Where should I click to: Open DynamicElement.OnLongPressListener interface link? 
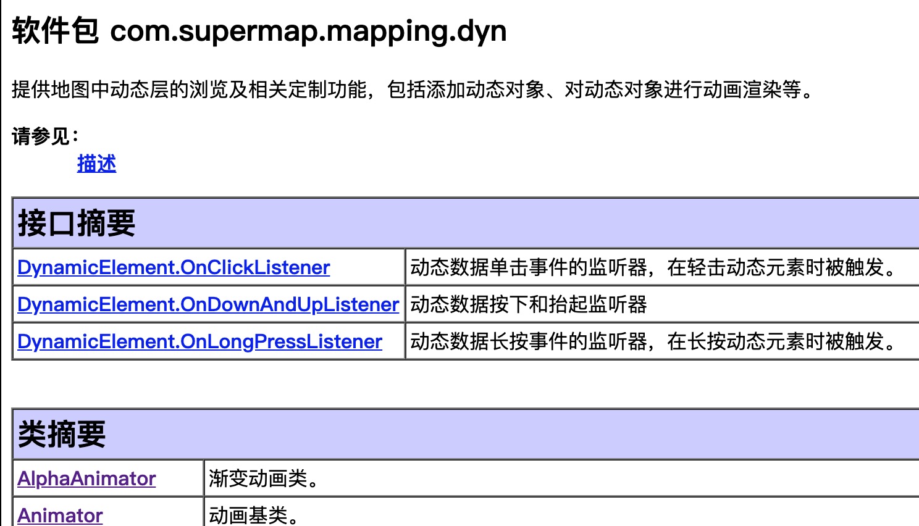click(x=199, y=341)
